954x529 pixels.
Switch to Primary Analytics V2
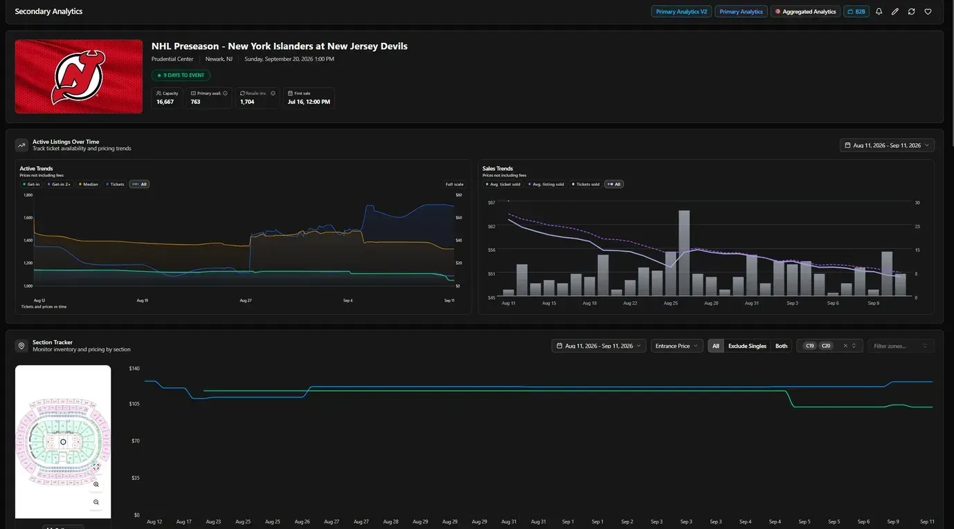[x=681, y=12]
